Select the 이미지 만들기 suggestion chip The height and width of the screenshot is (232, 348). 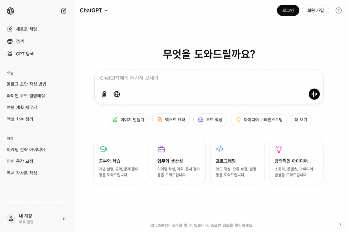tap(128, 120)
